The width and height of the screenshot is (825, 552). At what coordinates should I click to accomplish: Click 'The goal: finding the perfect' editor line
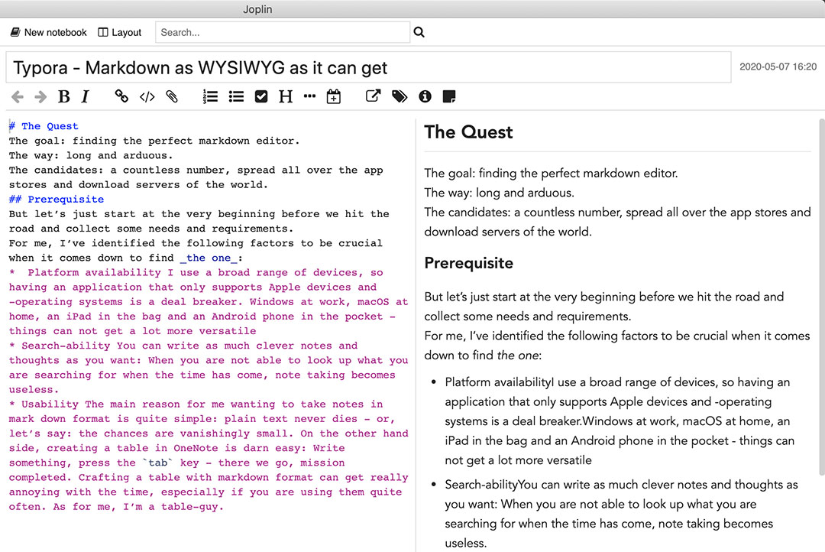[154, 141]
